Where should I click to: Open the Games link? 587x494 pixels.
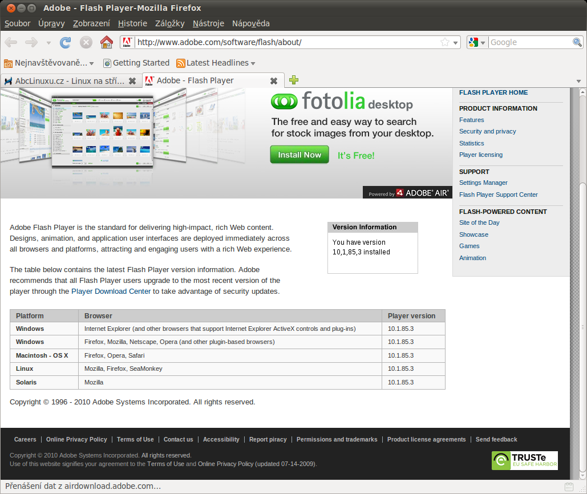point(469,246)
